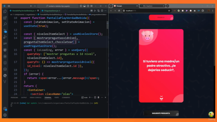The image size is (217, 122).
Task: Switch to SQL | Supabase browser tab
Action: click(152, 6)
